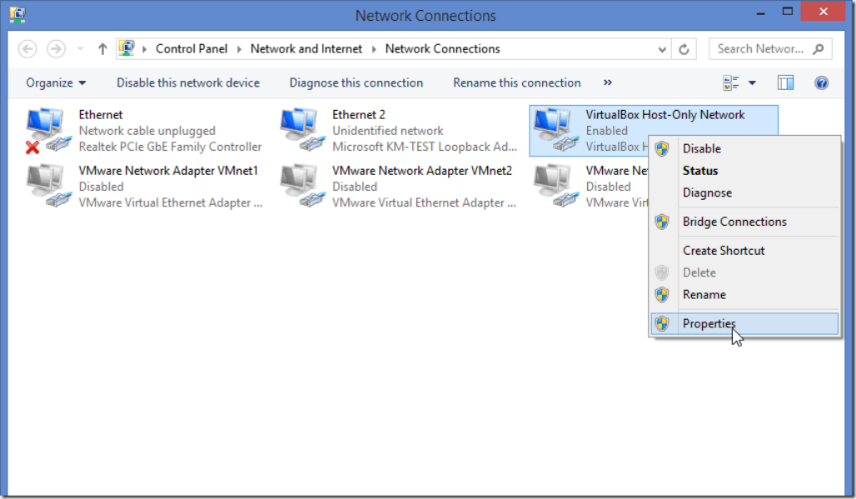Click 'VMware Virtual Ethernet Adapter' text under VMnet2
The image size is (856, 499).
424,202
